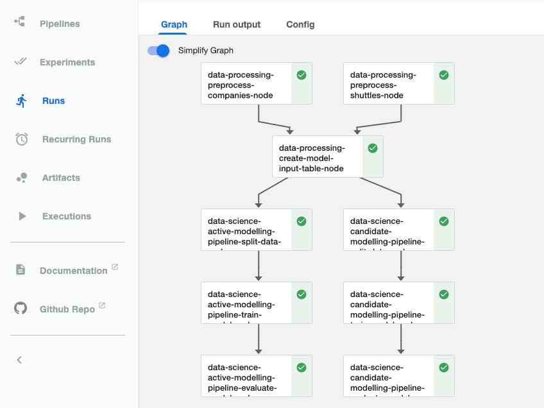The image size is (544, 408).
Task: Click the Pipelines sidebar icon
Action: (x=20, y=22)
